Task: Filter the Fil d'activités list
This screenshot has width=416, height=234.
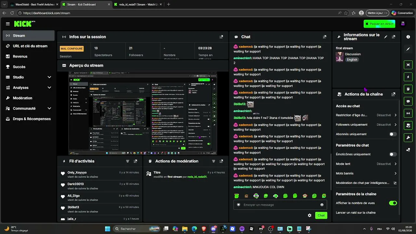Action: point(128,161)
